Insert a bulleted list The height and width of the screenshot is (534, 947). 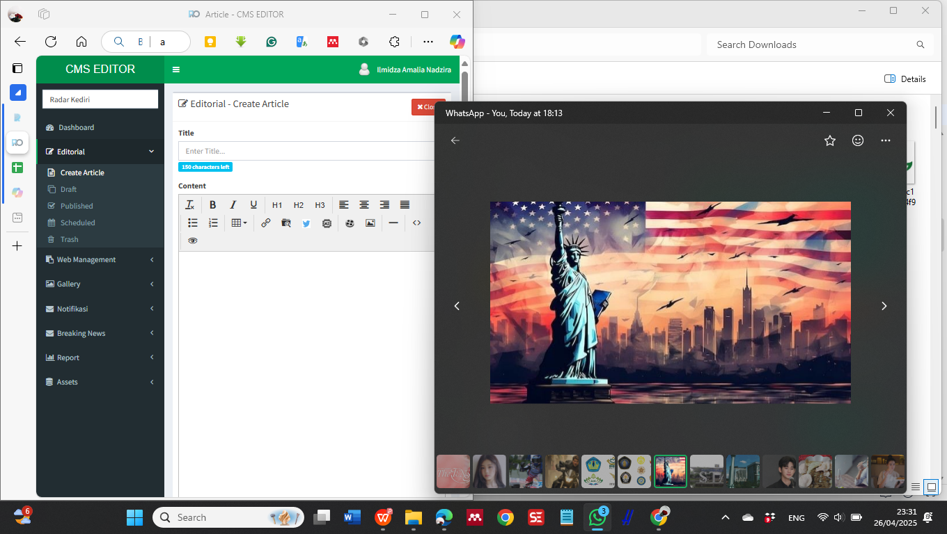click(193, 223)
